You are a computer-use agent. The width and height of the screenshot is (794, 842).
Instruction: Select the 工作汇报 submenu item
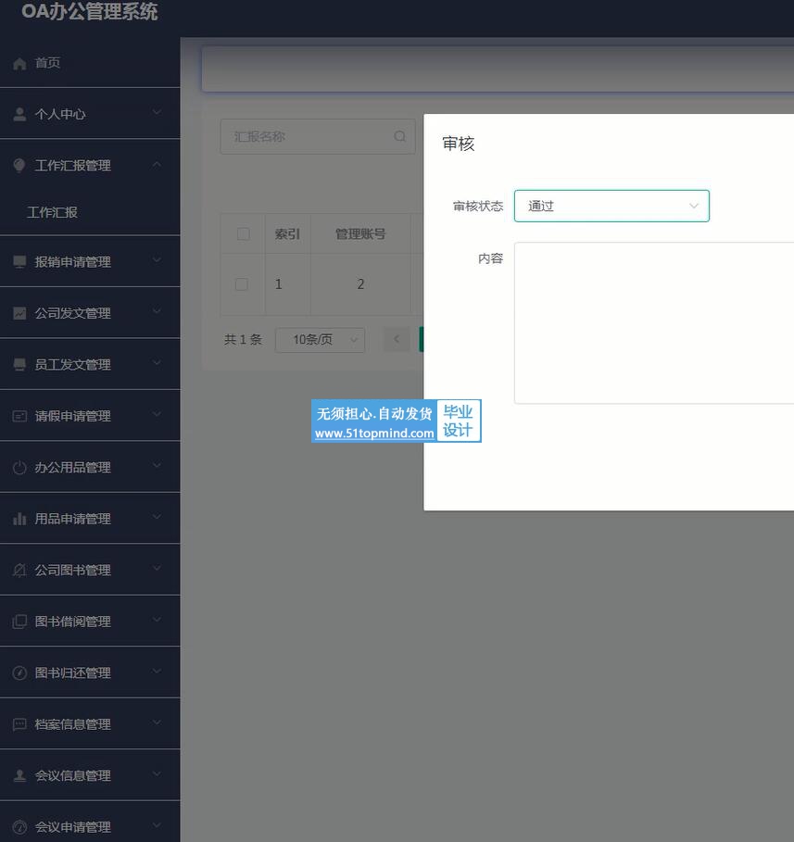tap(90, 212)
